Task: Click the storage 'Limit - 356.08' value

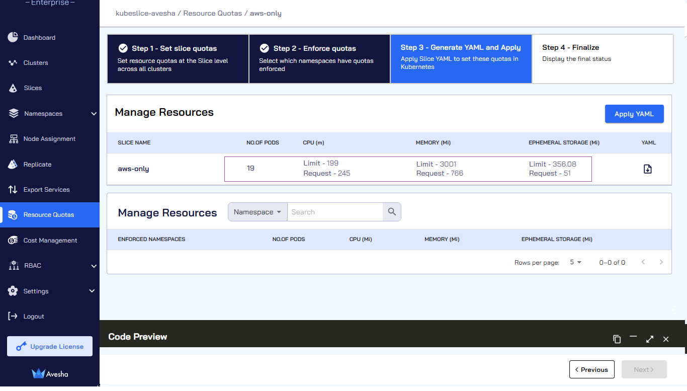Action: tap(553, 164)
